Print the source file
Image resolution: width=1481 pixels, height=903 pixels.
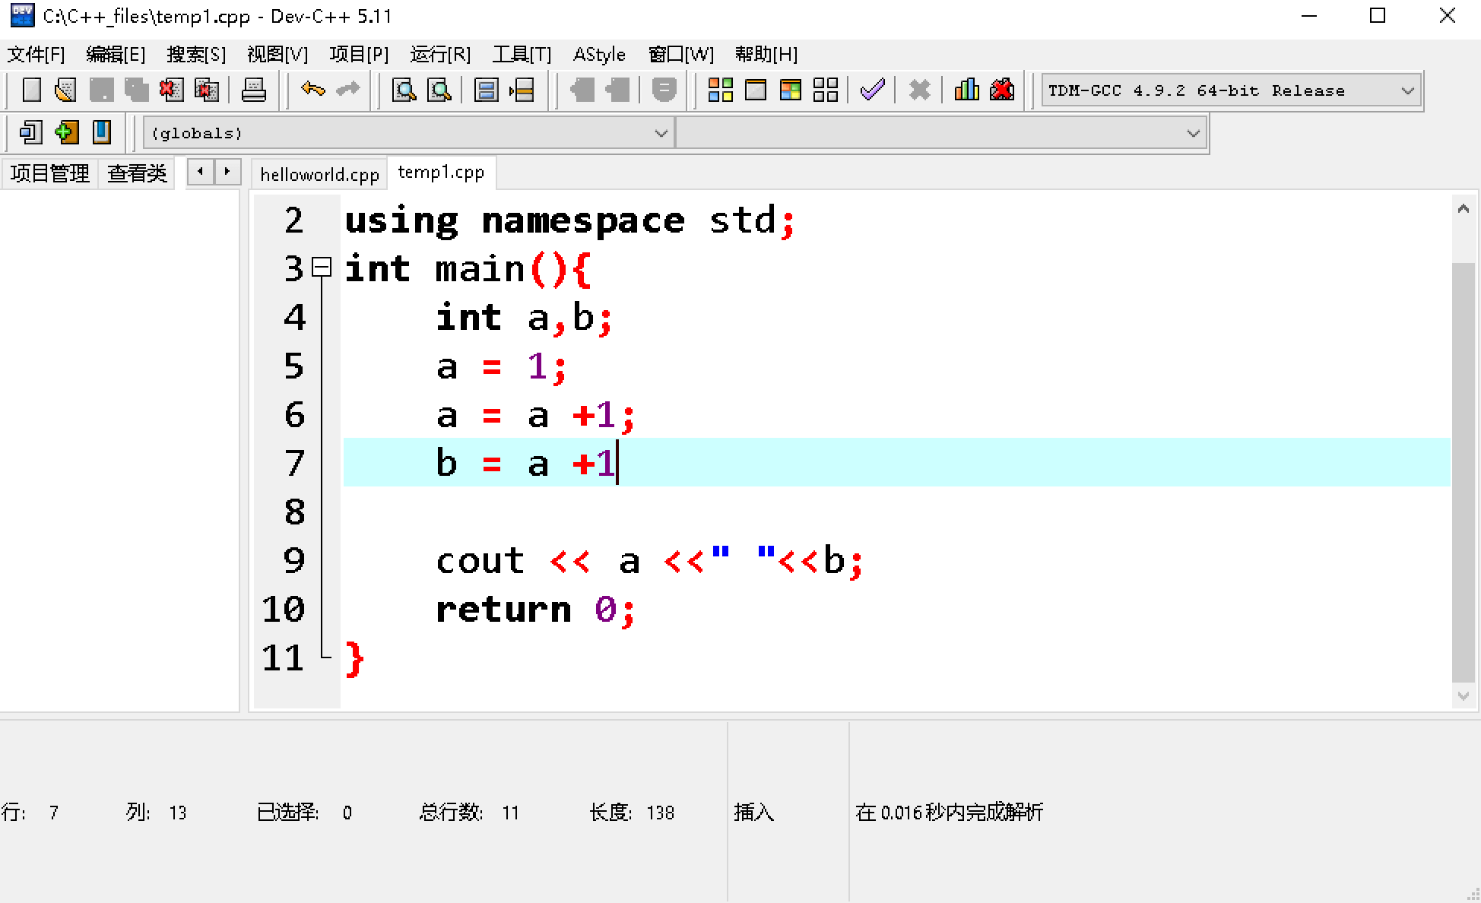click(254, 90)
